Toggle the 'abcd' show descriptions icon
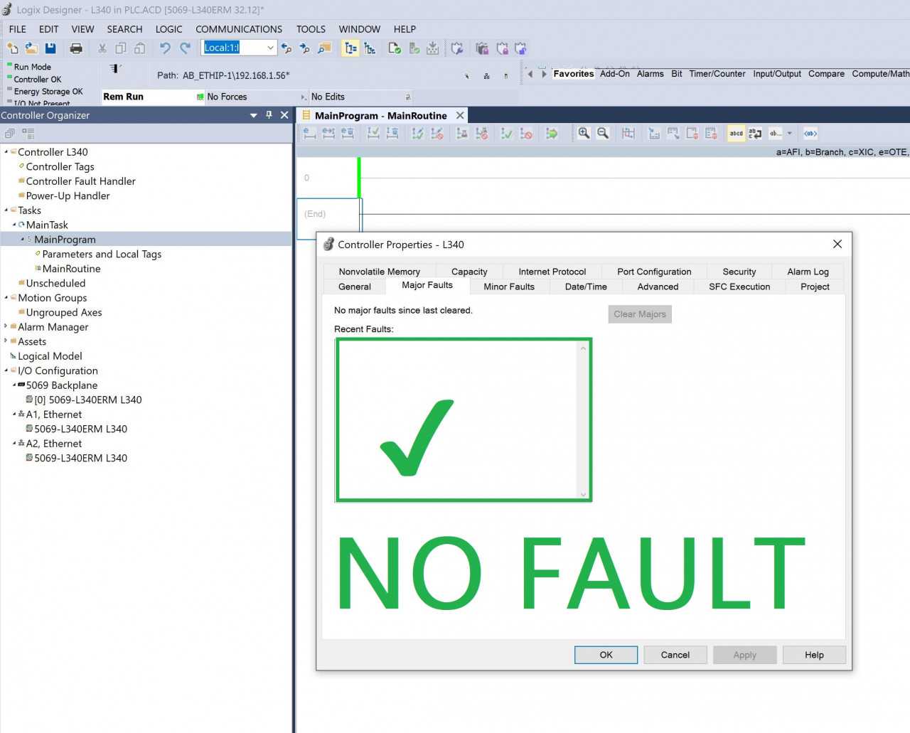 (737, 133)
